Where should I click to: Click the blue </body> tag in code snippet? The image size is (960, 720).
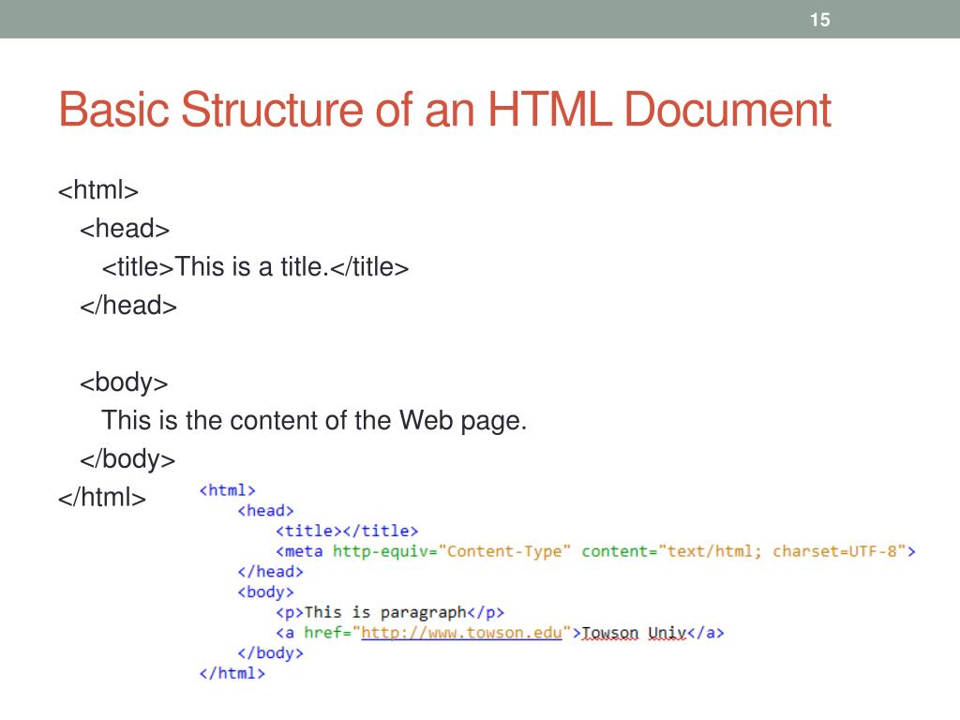coord(270,653)
